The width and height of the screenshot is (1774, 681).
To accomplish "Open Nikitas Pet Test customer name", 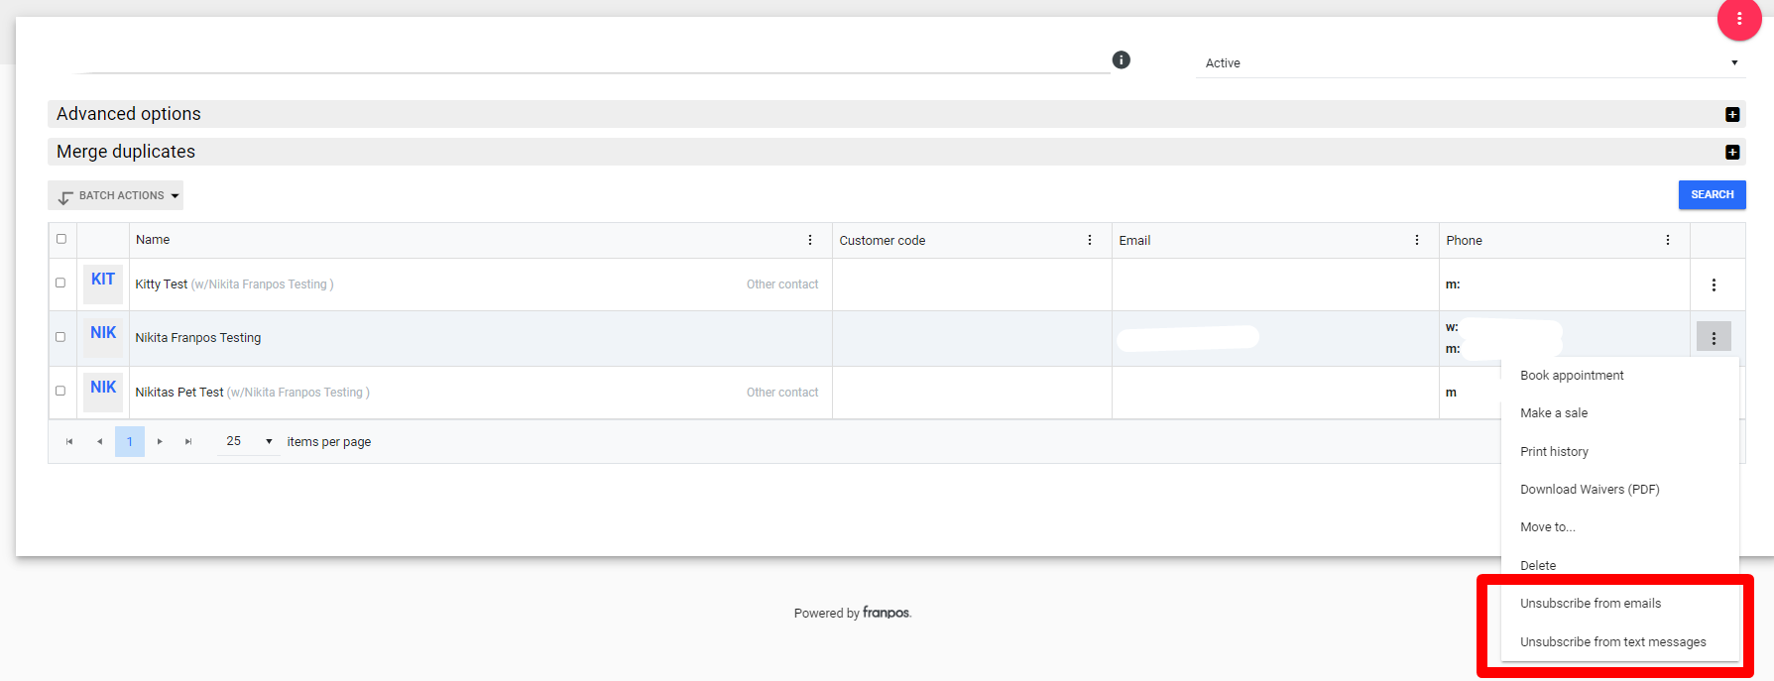I will [179, 393].
